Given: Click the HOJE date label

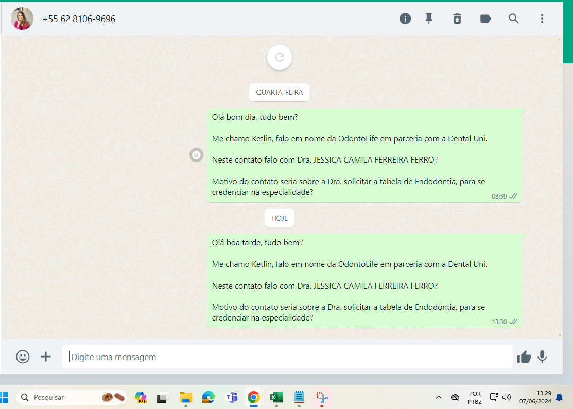Looking at the screenshot, I should [x=280, y=218].
